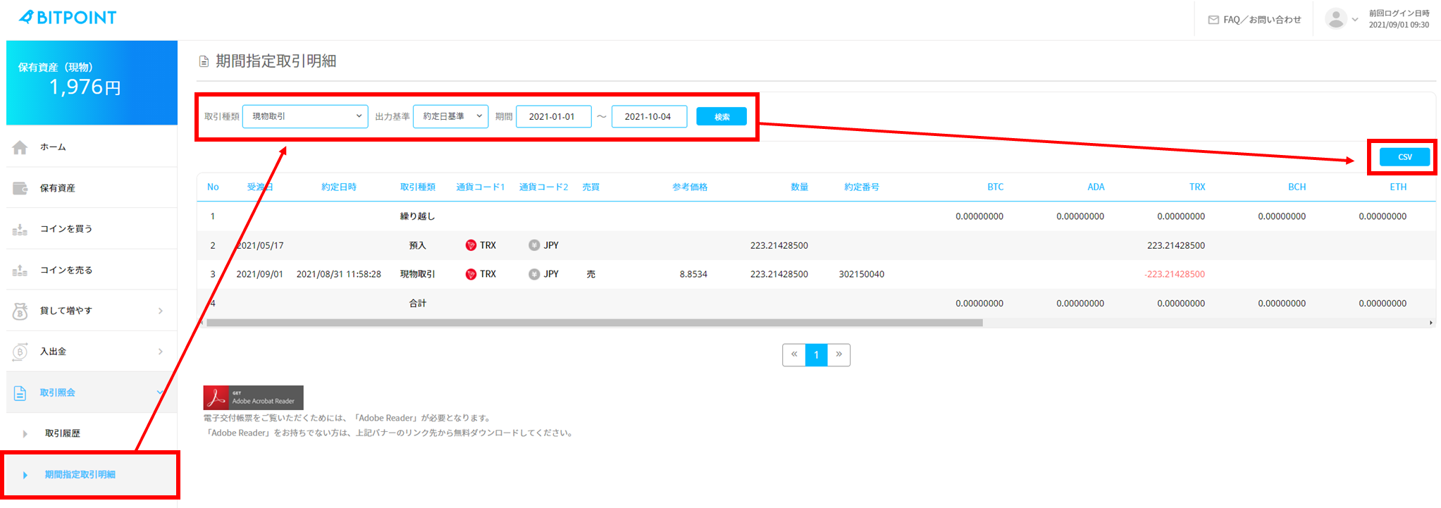Click the red -223.21428500 value
The width and height of the screenshot is (1441, 508).
click(x=1175, y=274)
